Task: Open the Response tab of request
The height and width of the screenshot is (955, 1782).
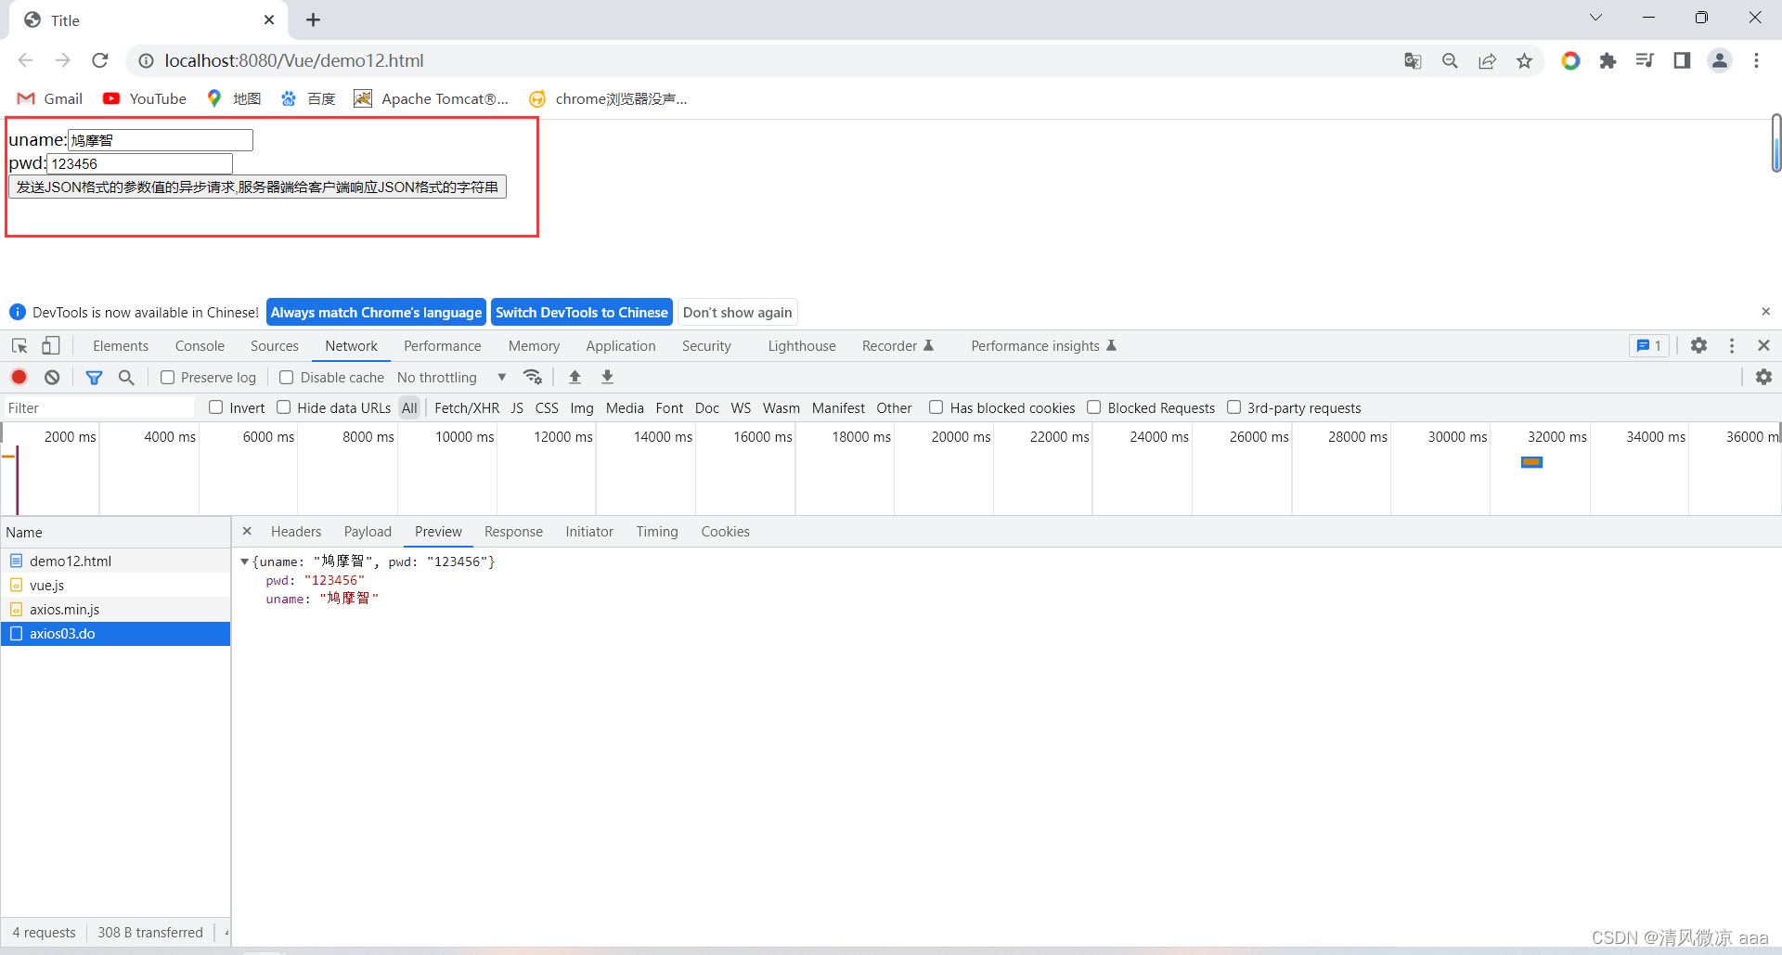Action: coord(513,531)
